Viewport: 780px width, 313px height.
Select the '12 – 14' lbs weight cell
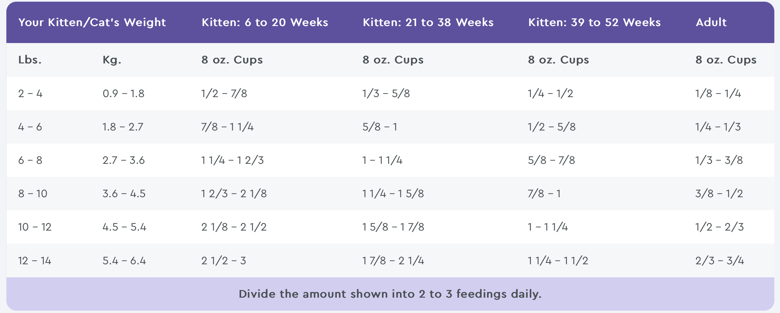click(35, 261)
